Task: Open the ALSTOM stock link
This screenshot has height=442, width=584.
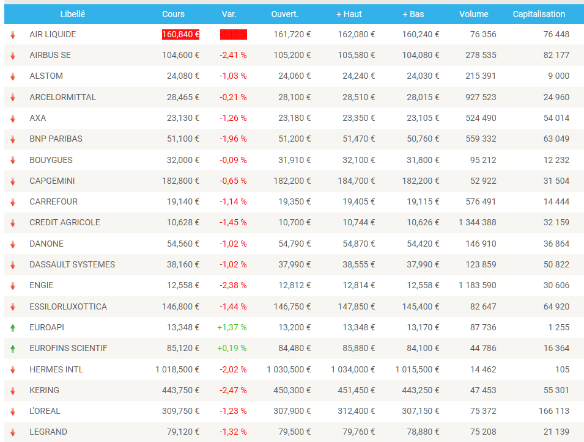Action: [x=46, y=76]
